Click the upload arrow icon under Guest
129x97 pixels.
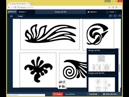(115, 16)
